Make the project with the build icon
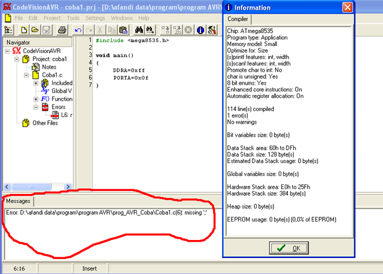Image resolution: width=383 pixels, height=274 pixels. [x=177, y=30]
